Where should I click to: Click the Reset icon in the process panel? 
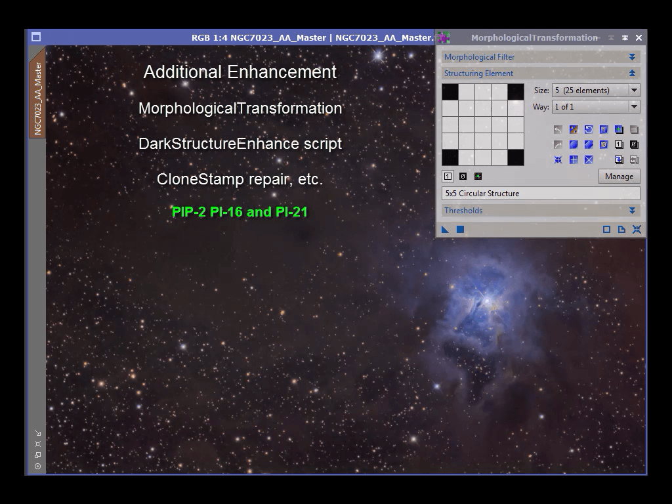click(x=637, y=229)
